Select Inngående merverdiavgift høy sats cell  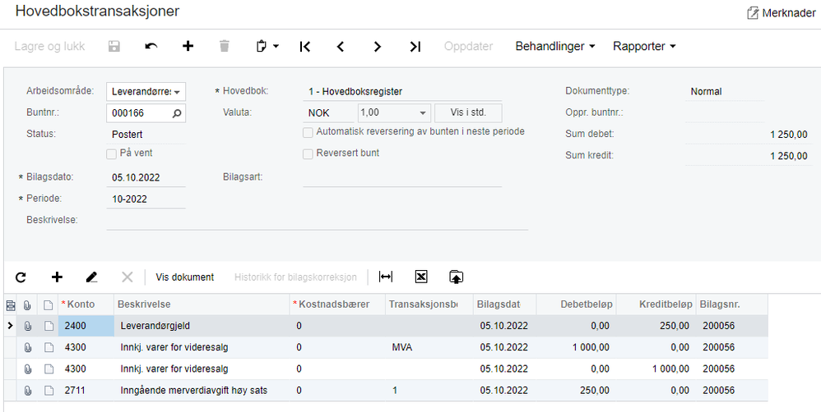point(202,390)
